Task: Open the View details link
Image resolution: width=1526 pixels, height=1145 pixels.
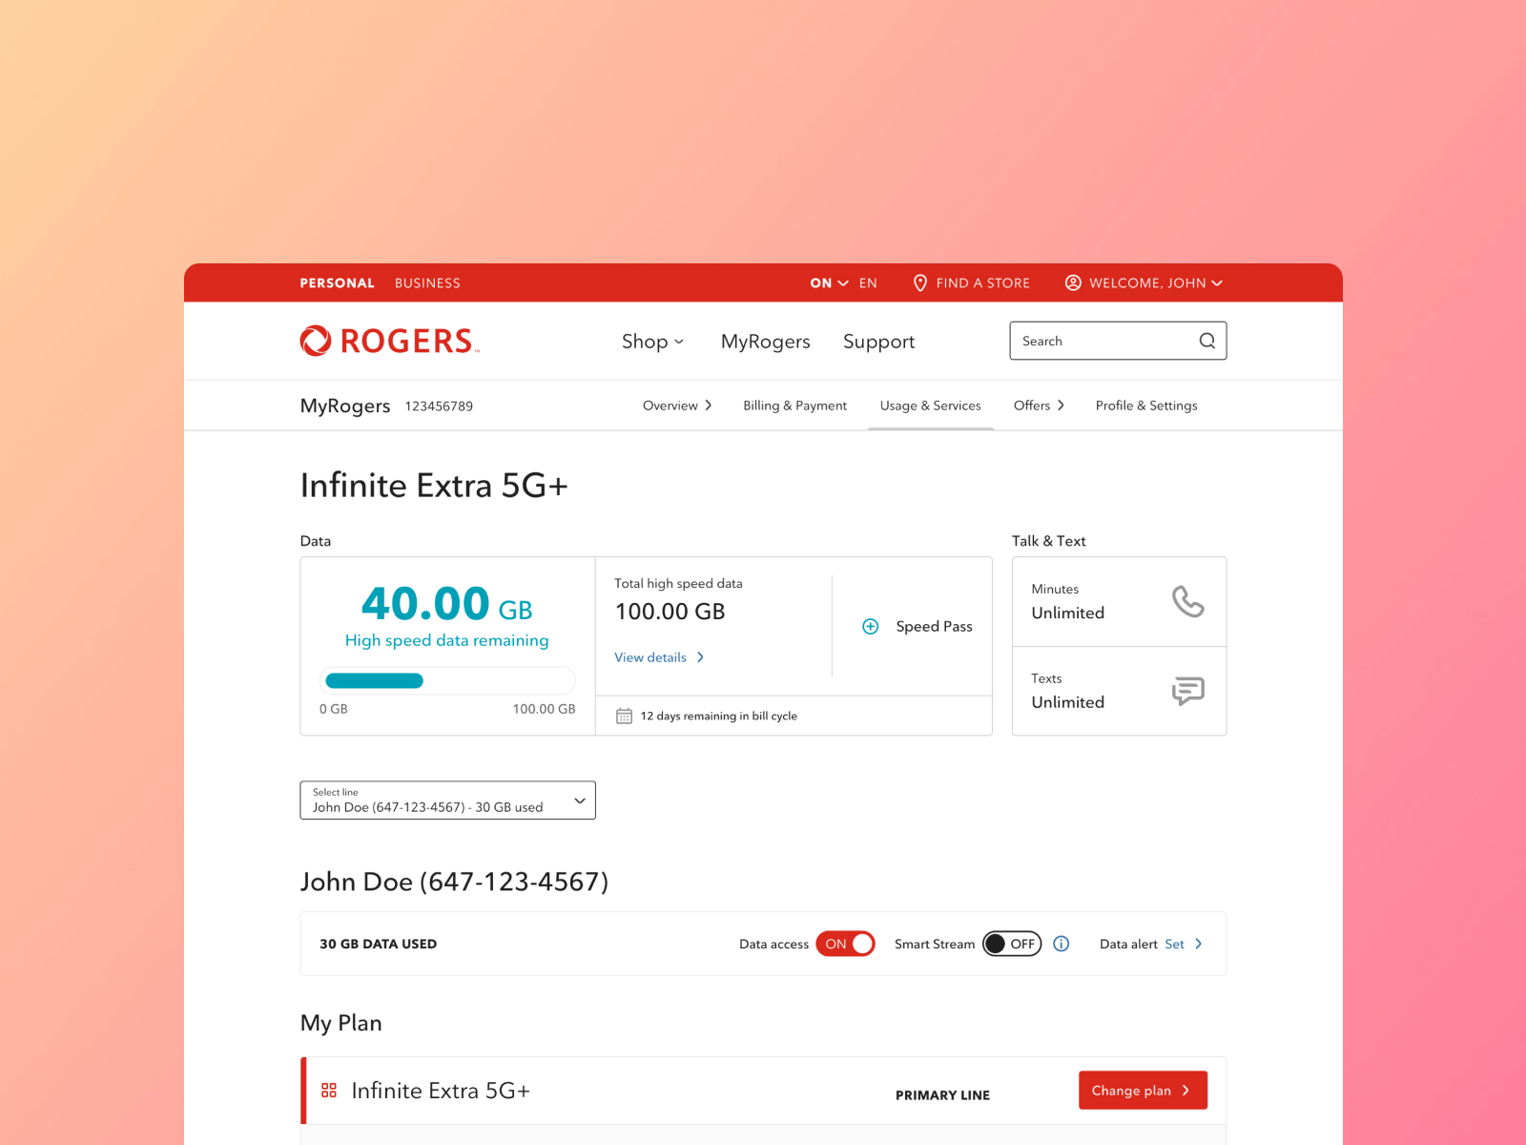Action: click(659, 657)
